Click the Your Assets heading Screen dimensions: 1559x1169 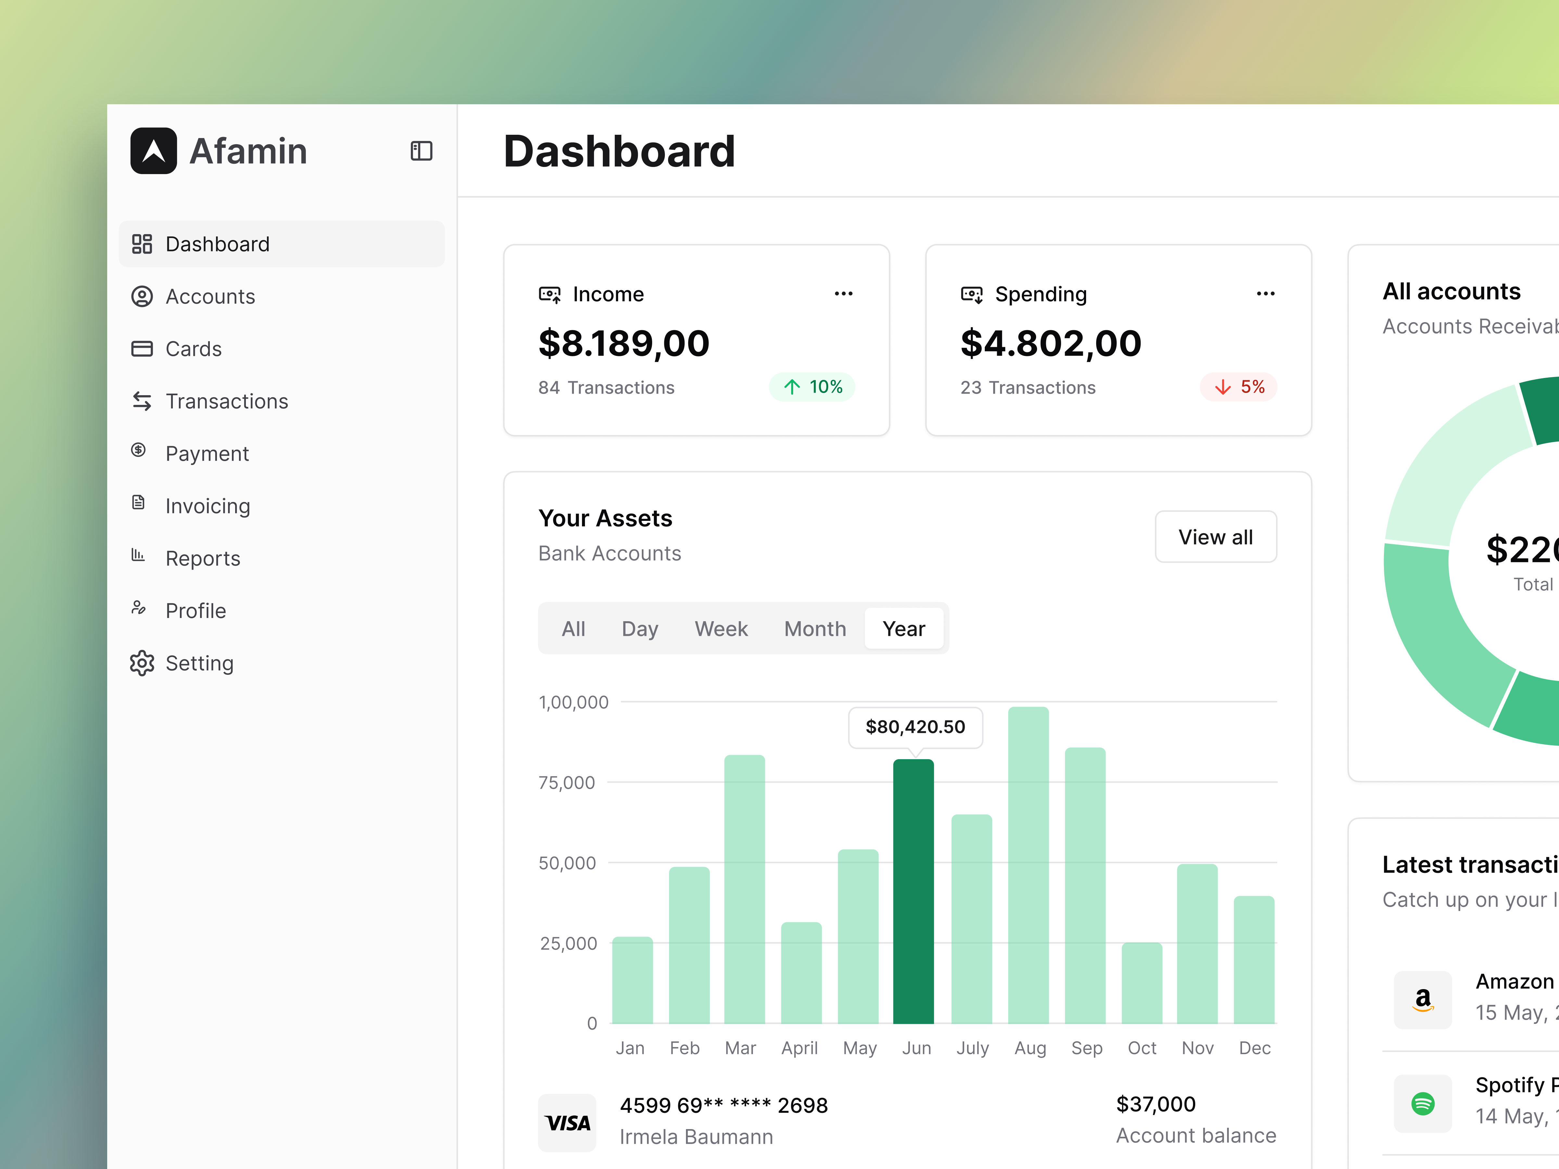tap(605, 518)
